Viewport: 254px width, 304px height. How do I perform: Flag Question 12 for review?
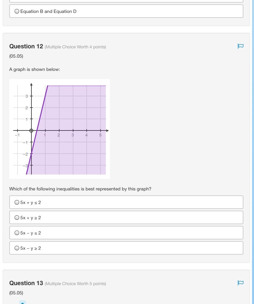(x=240, y=46)
